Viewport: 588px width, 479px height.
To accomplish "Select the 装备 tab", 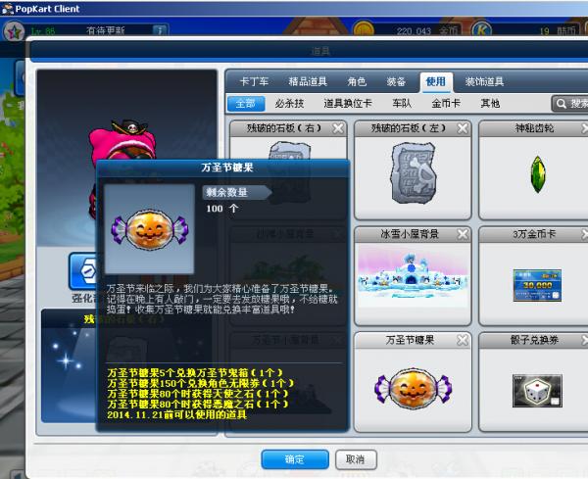I will coord(396,81).
